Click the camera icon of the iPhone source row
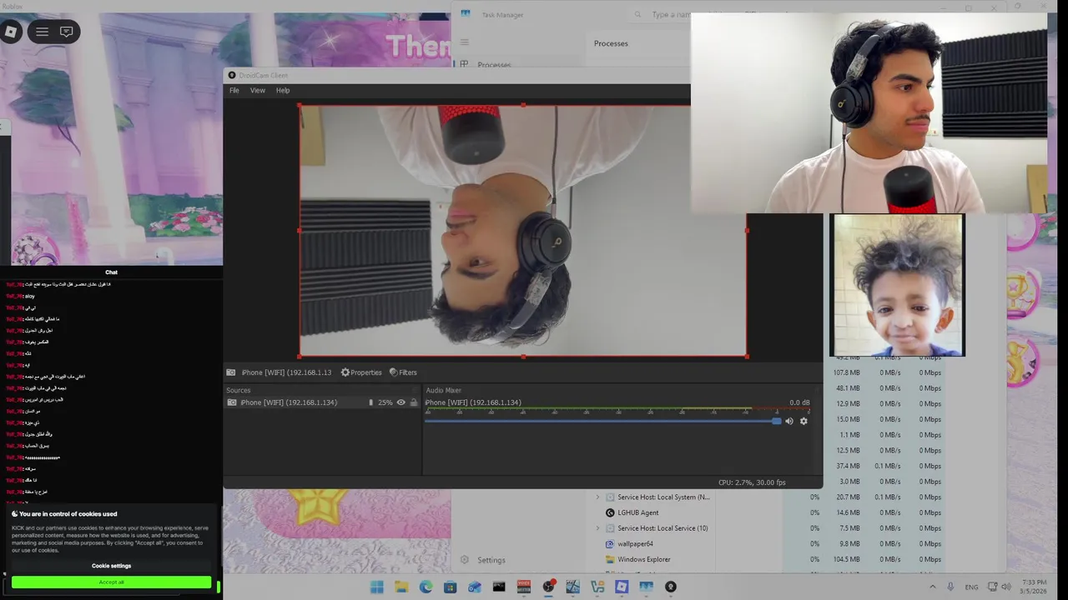 tap(231, 402)
